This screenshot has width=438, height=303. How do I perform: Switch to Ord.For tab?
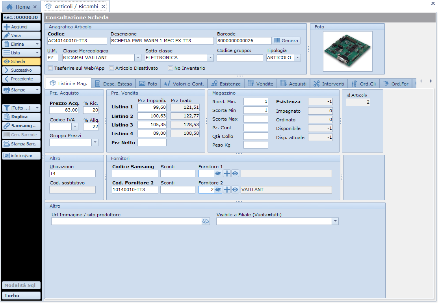(396, 84)
